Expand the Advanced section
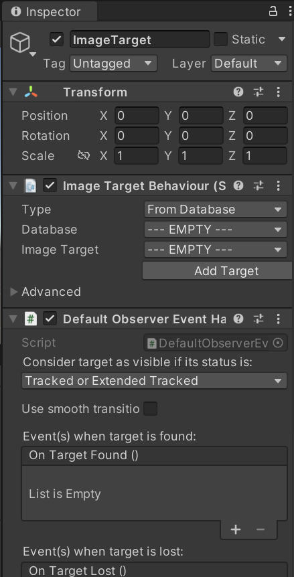This screenshot has height=577, width=294. pyautogui.click(x=14, y=292)
